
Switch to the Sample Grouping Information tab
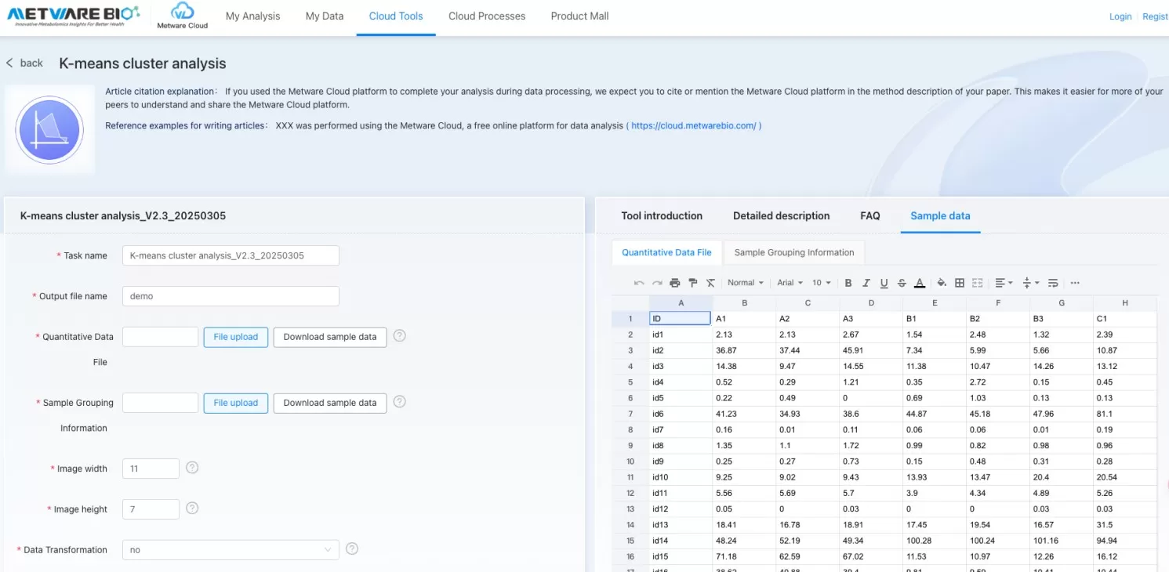(794, 252)
